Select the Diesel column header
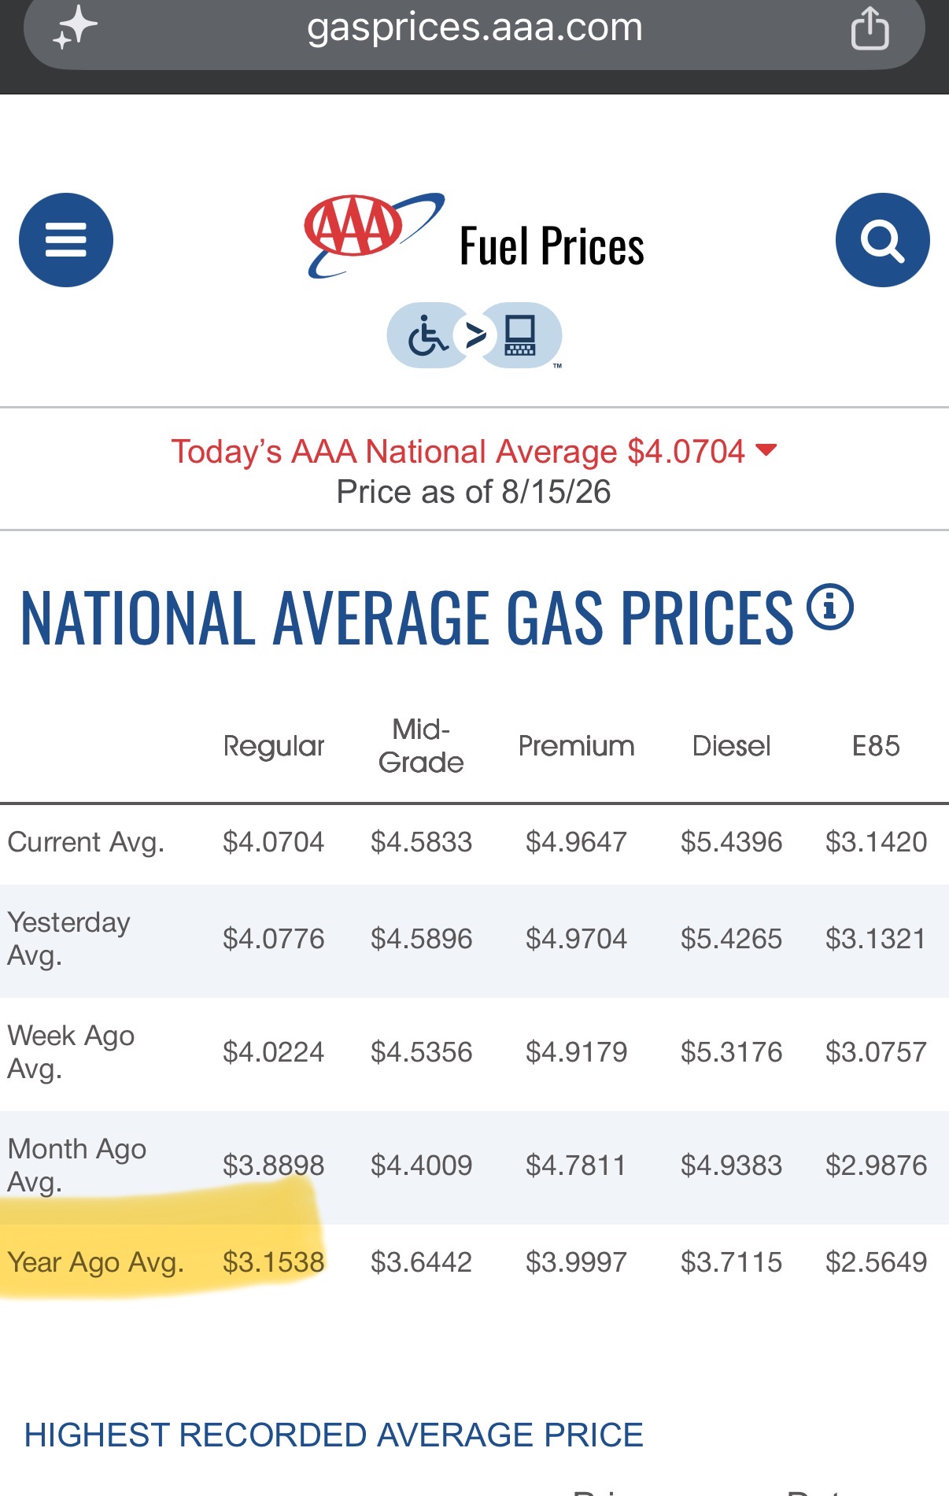Viewport: 949px width, 1496px height. pos(731,746)
